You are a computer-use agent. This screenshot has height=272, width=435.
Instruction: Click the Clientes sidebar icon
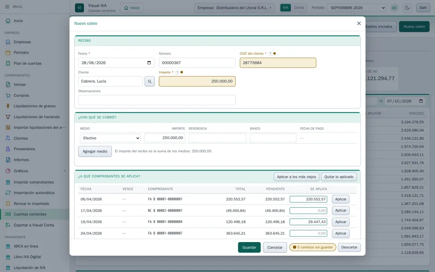coord(8,138)
